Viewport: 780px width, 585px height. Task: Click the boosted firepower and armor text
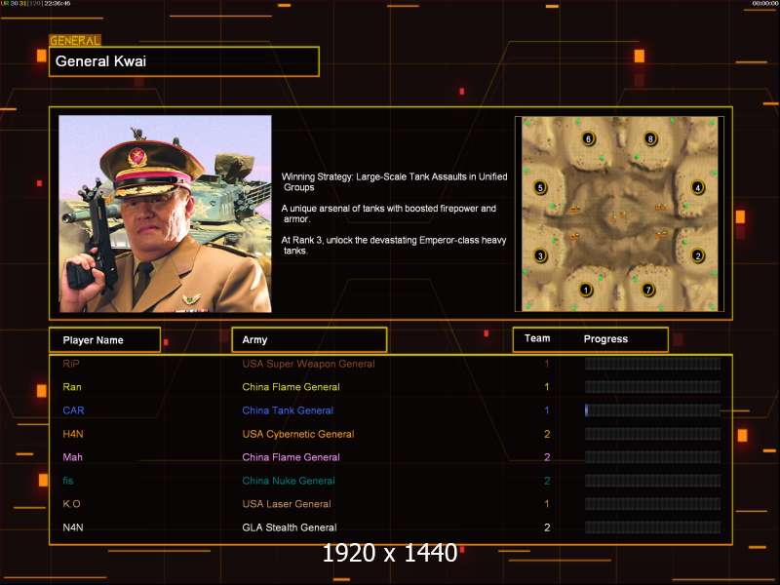(388, 214)
